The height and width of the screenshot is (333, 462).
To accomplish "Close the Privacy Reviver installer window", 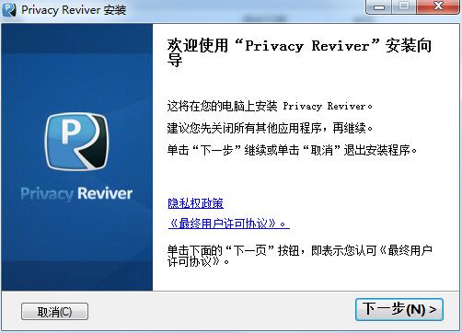I will coord(438,6).
